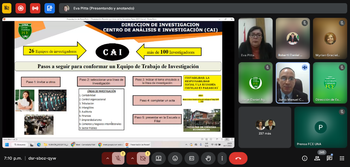
Task: Select Jorge Daniel Ag's participant tile
Action: pos(255,83)
